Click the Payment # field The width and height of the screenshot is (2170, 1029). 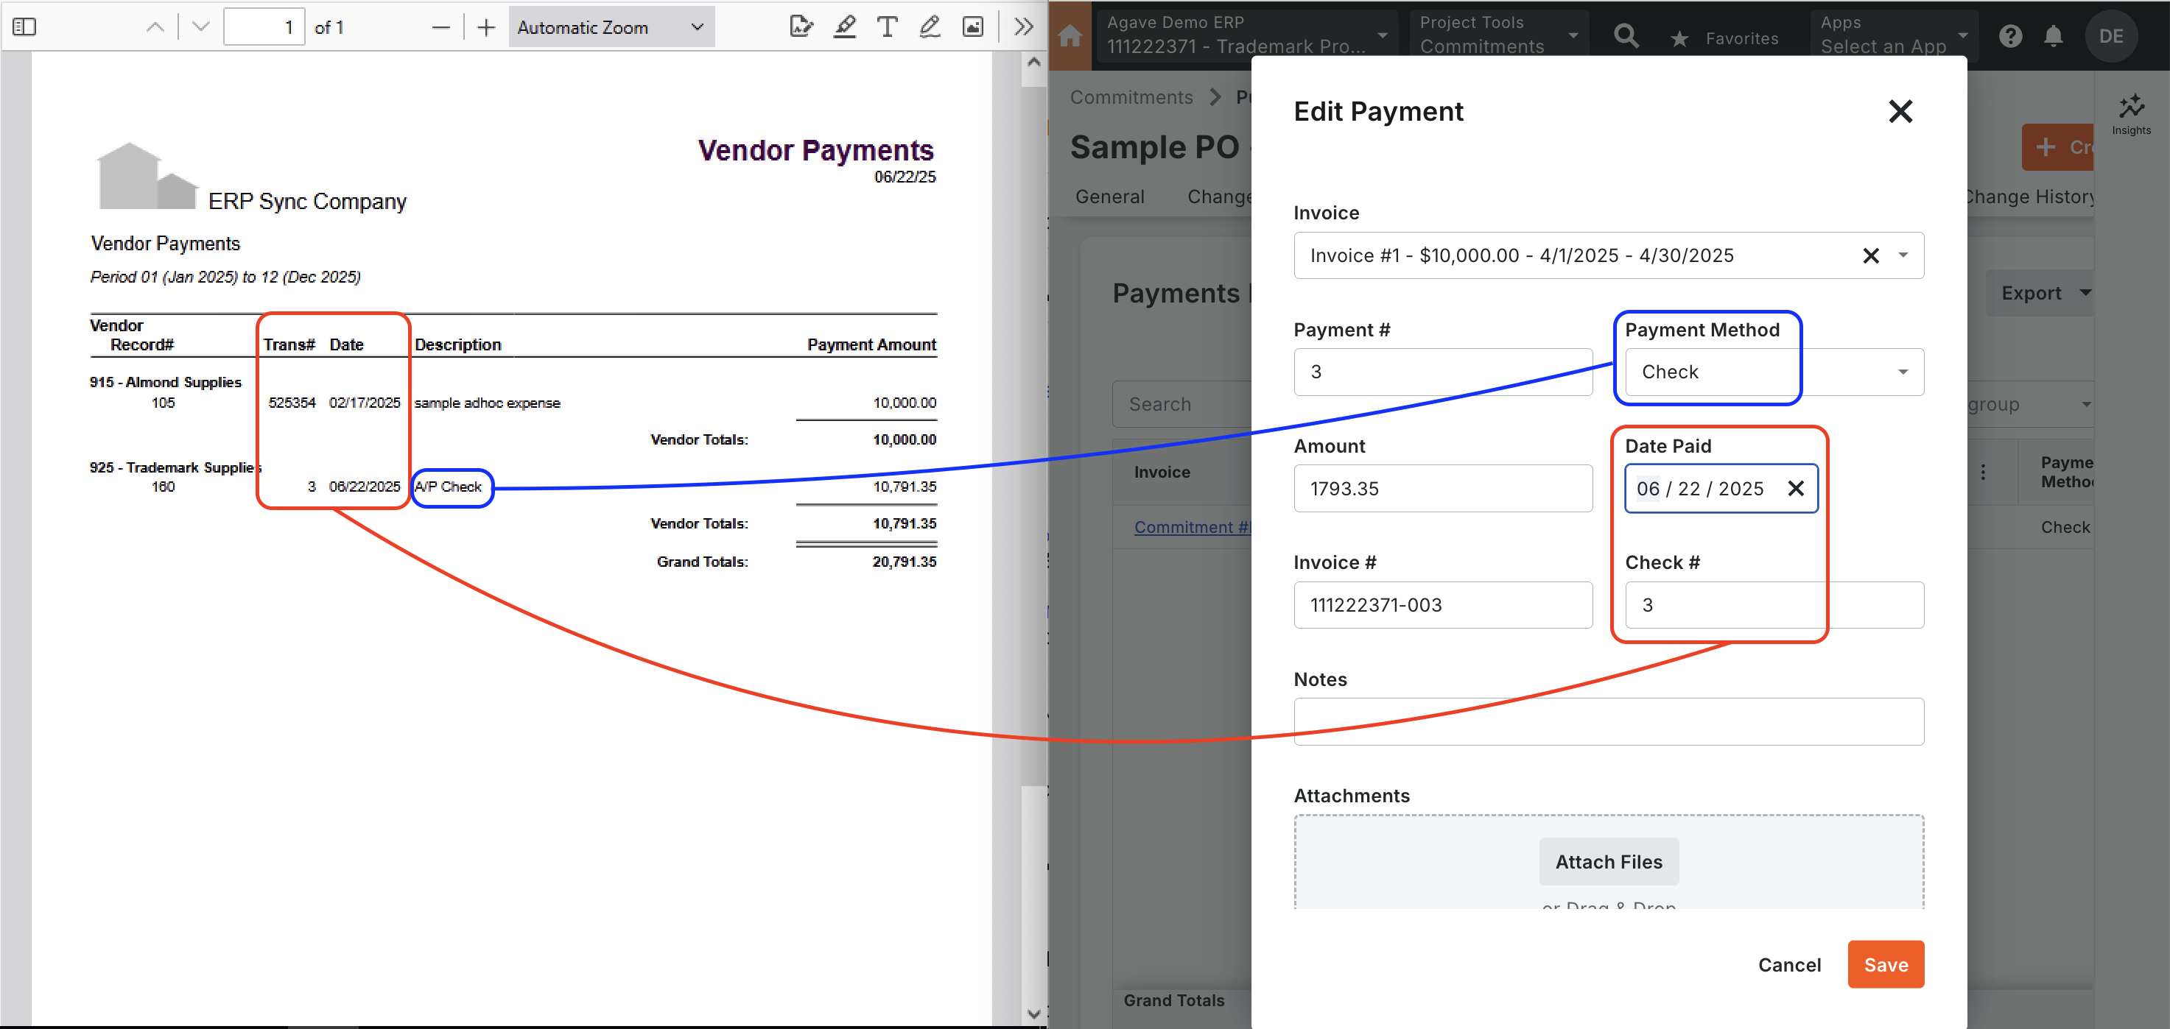(x=1442, y=372)
